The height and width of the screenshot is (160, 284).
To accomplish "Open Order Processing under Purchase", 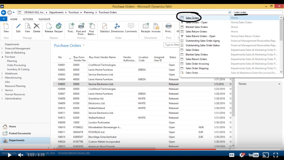I will pyautogui.click(x=16, y=65).
